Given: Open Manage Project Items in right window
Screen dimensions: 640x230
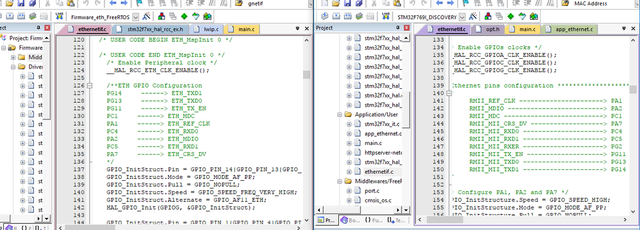Looking at the screenshot, I should [x=488, y=17].
